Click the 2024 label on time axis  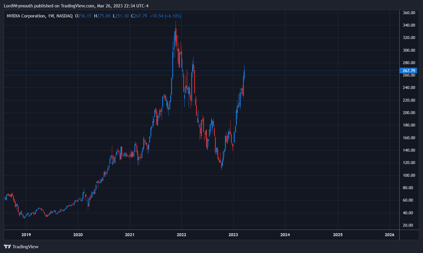tap(285, 235)
